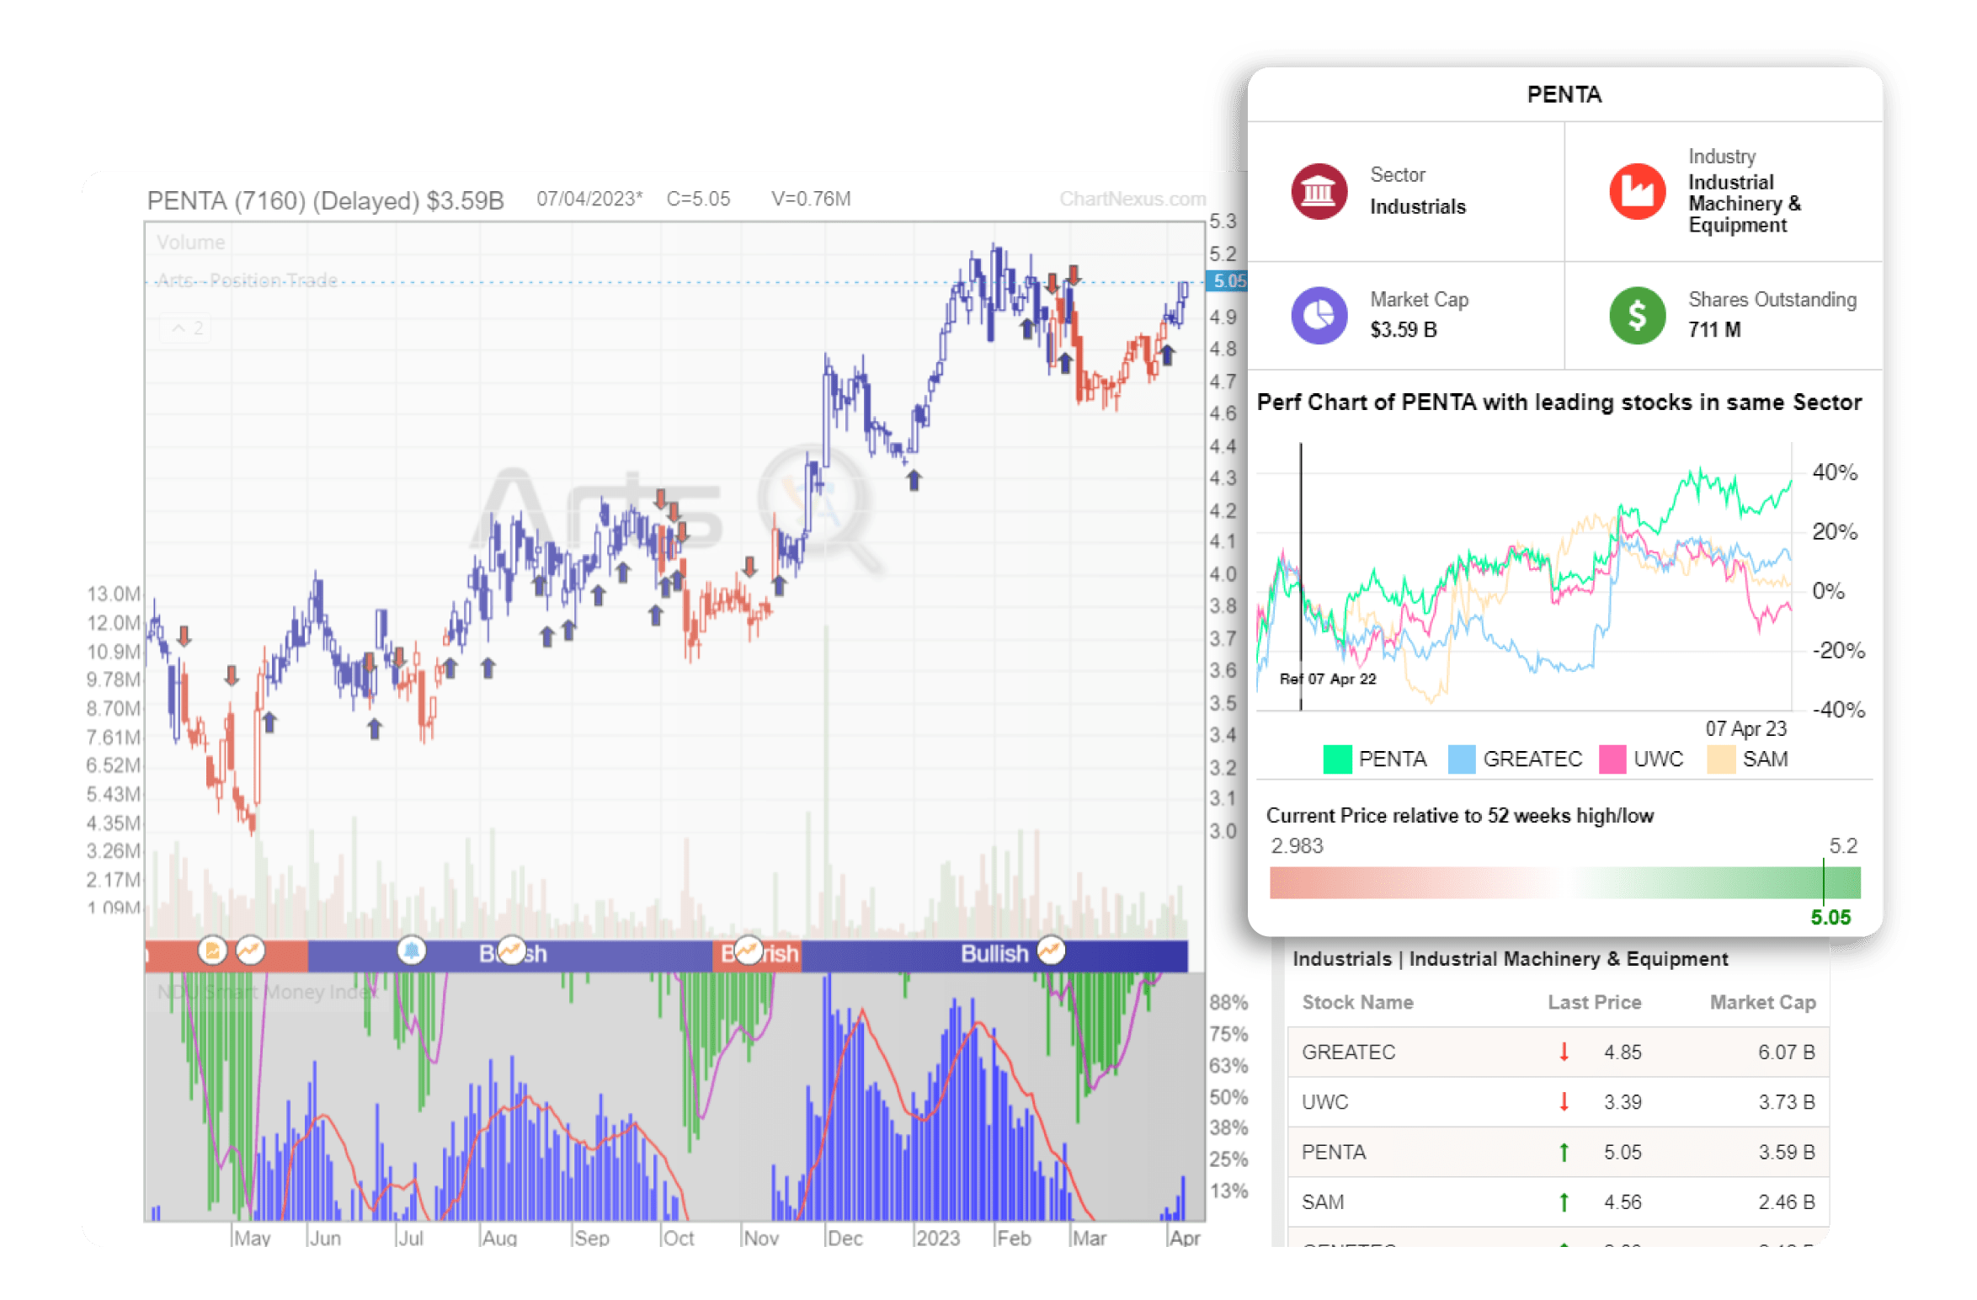
Task: Click the '2.983' 52-week low value
Action: 1297,845
